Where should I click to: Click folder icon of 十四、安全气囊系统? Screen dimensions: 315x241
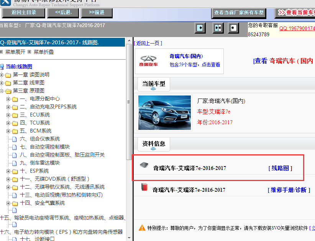[15, 204]
